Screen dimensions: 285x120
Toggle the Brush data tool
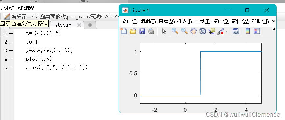pyautogui.click(x=220, y=31)
